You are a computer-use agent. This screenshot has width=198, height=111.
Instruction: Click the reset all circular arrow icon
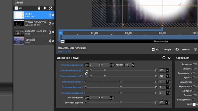click(177, 49)
